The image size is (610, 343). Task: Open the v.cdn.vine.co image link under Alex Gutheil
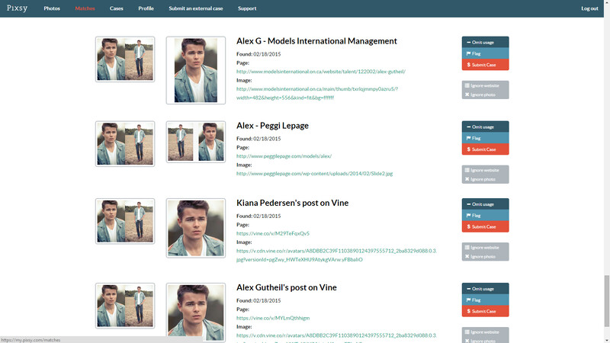tap(336, 335)
